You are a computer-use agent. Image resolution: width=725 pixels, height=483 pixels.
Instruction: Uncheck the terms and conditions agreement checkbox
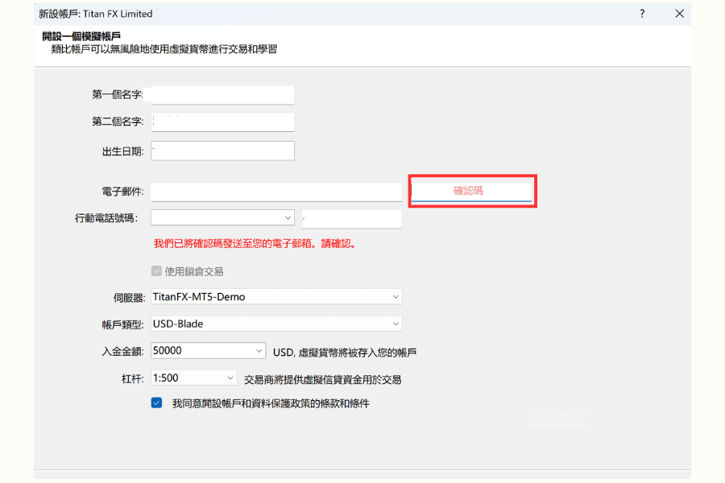point(156,402)
